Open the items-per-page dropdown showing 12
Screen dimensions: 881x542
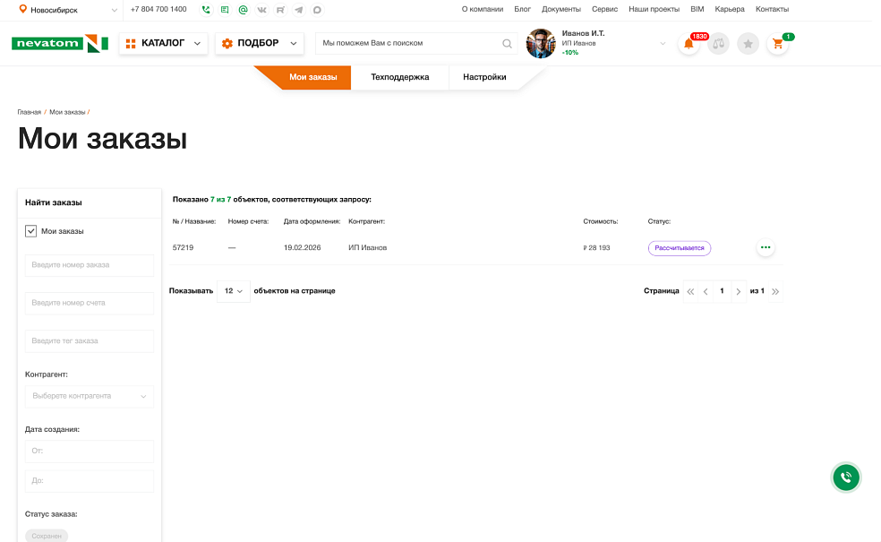click(233, 291)
